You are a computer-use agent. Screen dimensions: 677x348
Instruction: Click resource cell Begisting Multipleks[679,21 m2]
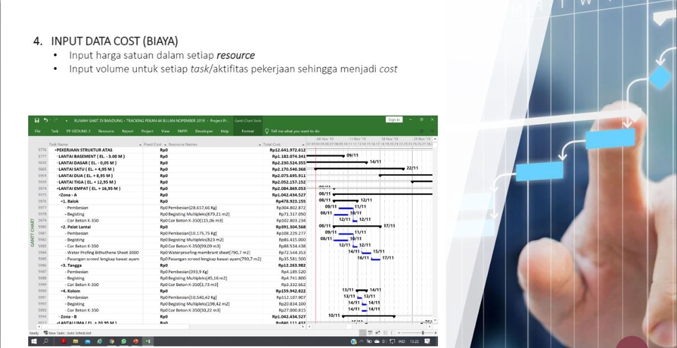pyautogui.click(x=199, y=214)
